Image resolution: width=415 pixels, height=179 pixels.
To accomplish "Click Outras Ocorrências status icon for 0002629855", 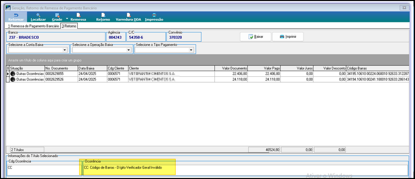I will pos(13,73).
